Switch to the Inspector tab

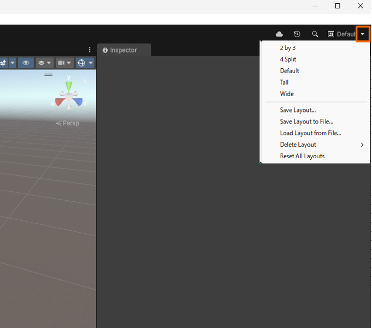click(x=123, y=50)
